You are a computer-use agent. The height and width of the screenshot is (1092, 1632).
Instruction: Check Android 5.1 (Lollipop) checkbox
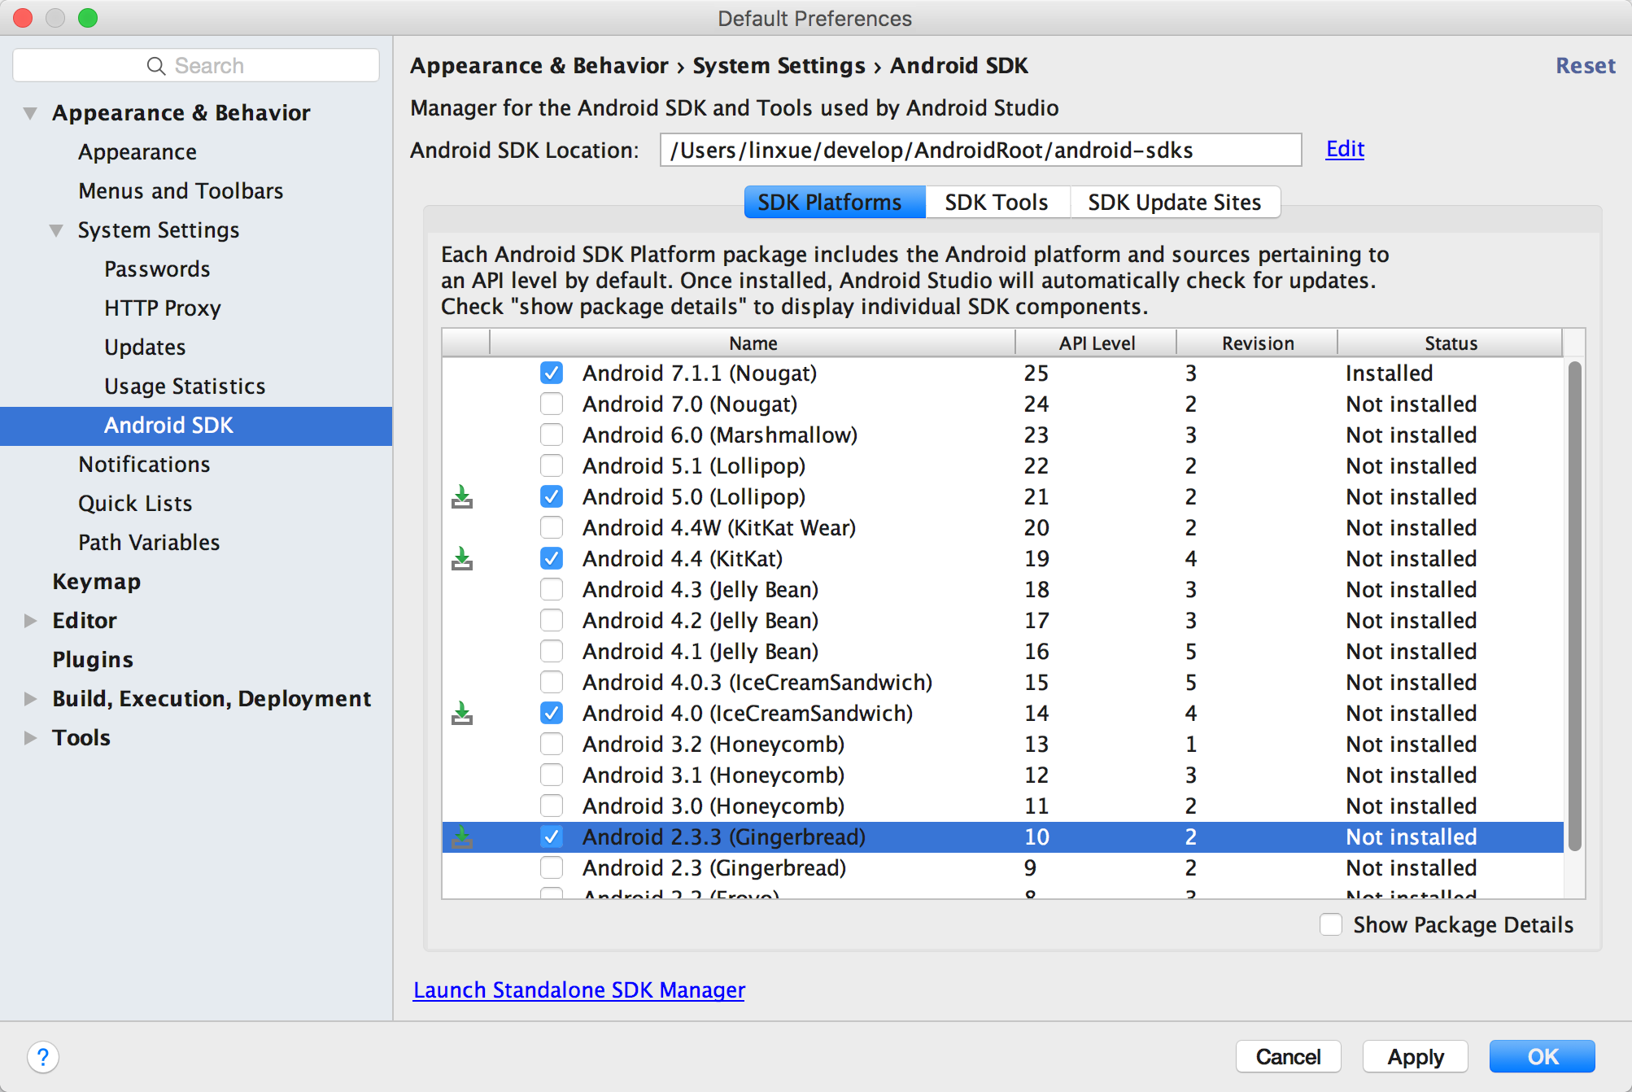[x=552, y=465]
